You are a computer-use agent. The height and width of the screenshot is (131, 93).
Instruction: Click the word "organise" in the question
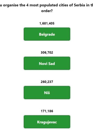tap(11, 5)
